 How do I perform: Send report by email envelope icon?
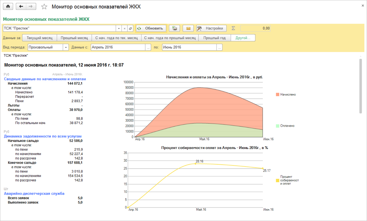tap(188, 28)
